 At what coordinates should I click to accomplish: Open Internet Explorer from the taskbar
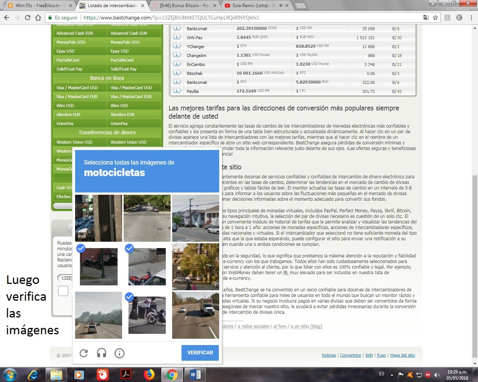[33, 374]
